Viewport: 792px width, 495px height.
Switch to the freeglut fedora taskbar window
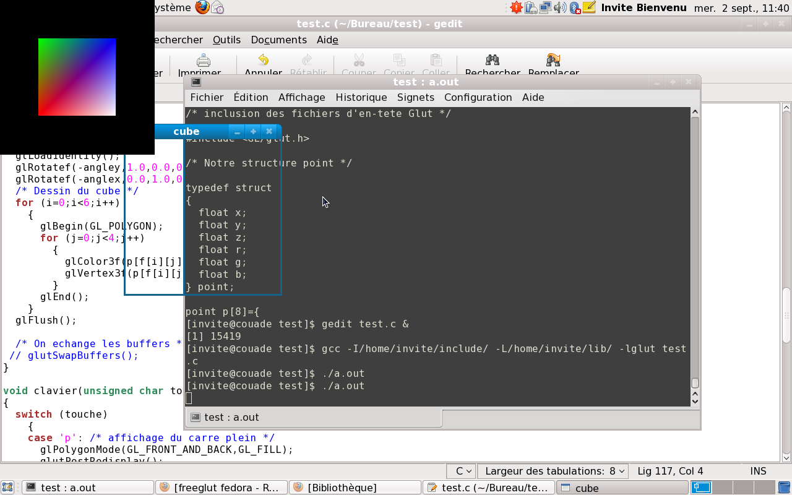221,488
